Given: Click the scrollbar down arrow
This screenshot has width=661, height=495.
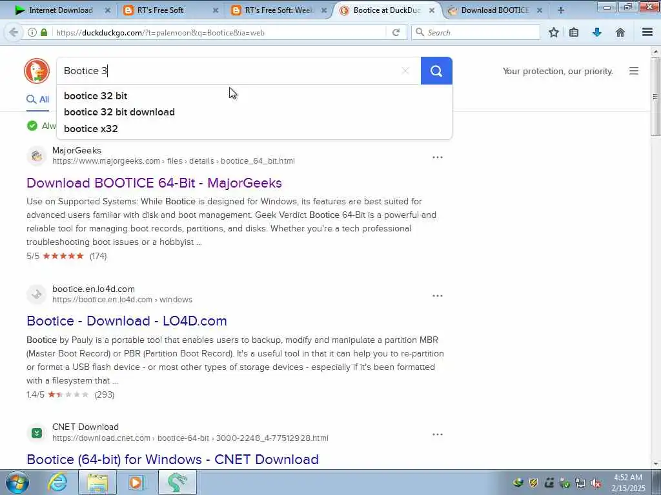Looking at the screenshot, I should tap(655, 464).
